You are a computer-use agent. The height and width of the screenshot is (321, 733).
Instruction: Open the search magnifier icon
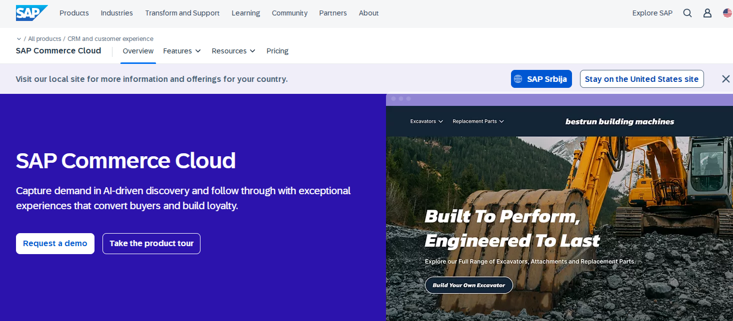[687, 13]
